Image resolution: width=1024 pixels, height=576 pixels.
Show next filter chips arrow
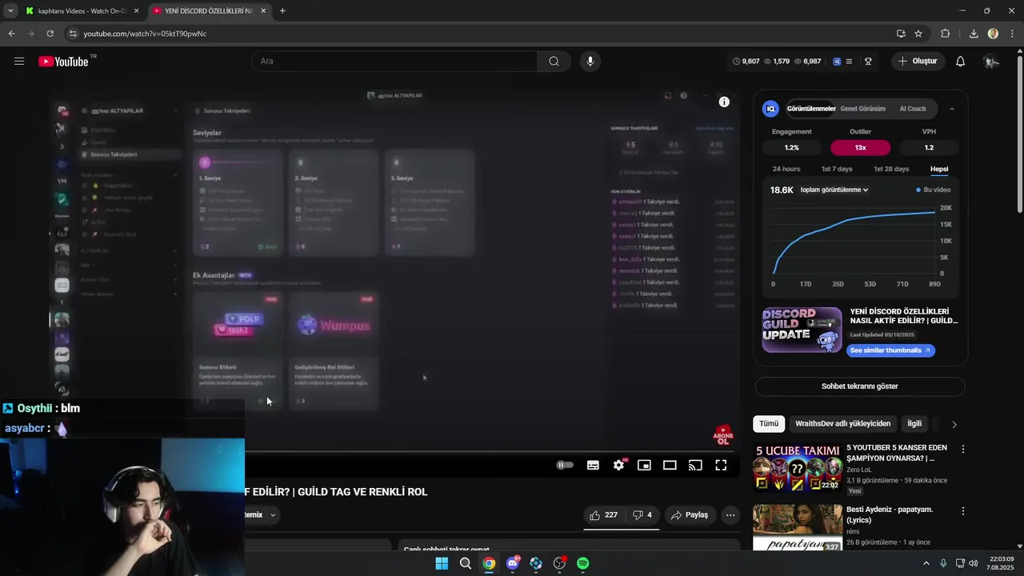click(x=954, y=424)
